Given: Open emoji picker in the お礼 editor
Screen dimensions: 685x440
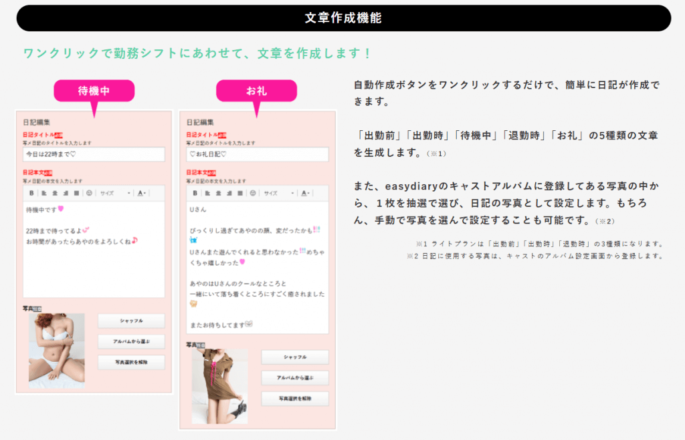Looking at the screenshot, I should point(253,193).
